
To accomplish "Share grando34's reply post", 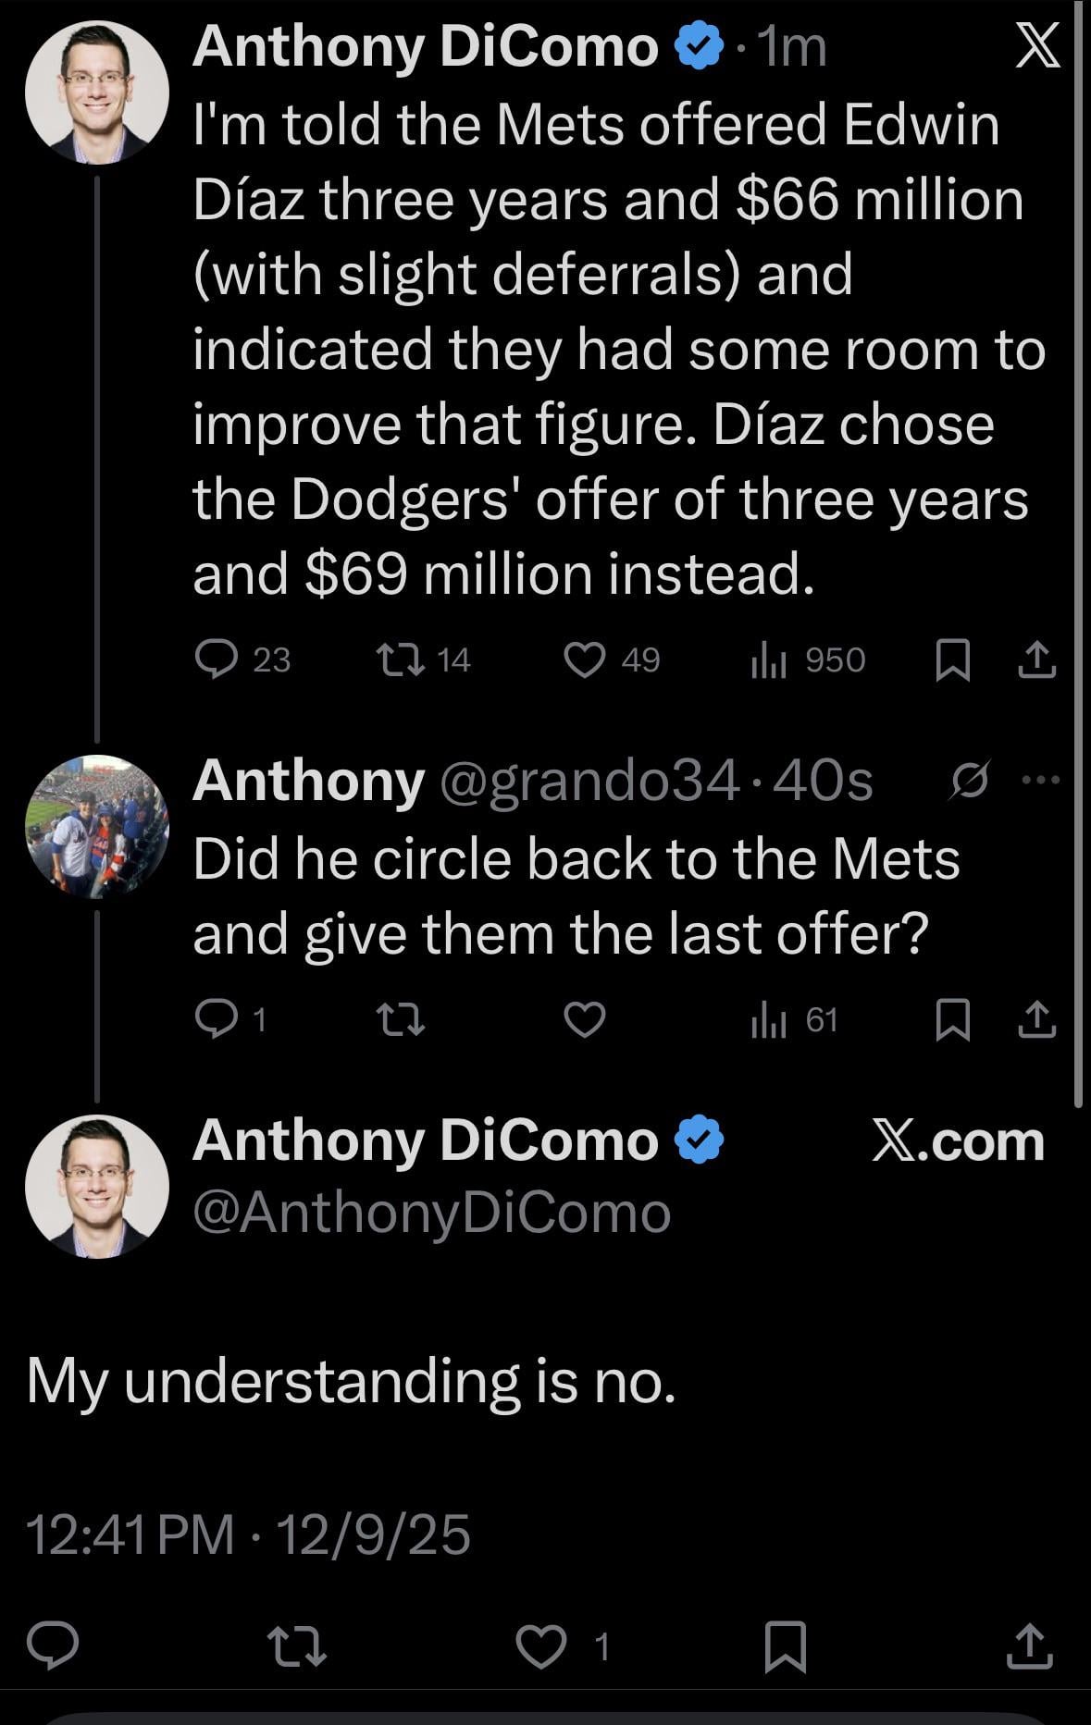I will click(x=1036, y=1020).
